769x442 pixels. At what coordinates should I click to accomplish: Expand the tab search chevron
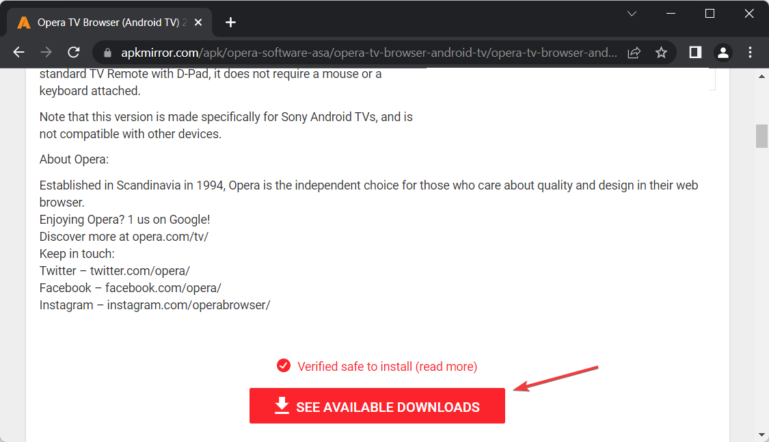click(x=632, y=14)
